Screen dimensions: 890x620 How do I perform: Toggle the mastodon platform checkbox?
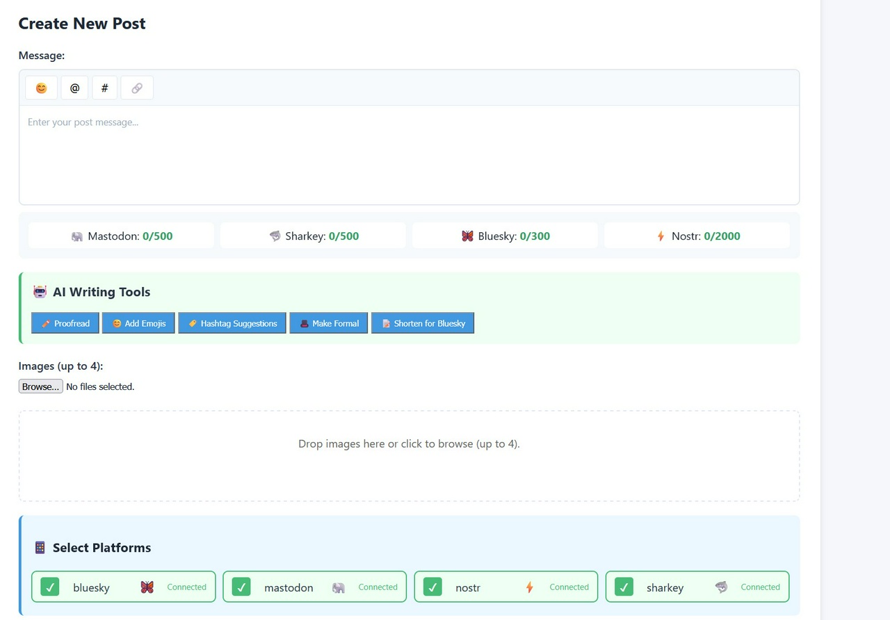241,587
